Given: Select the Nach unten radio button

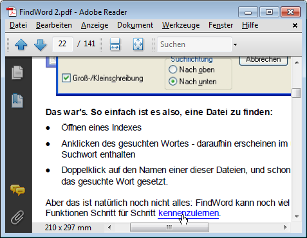Looking at the screenshot, I should click(x=172, y=82).
